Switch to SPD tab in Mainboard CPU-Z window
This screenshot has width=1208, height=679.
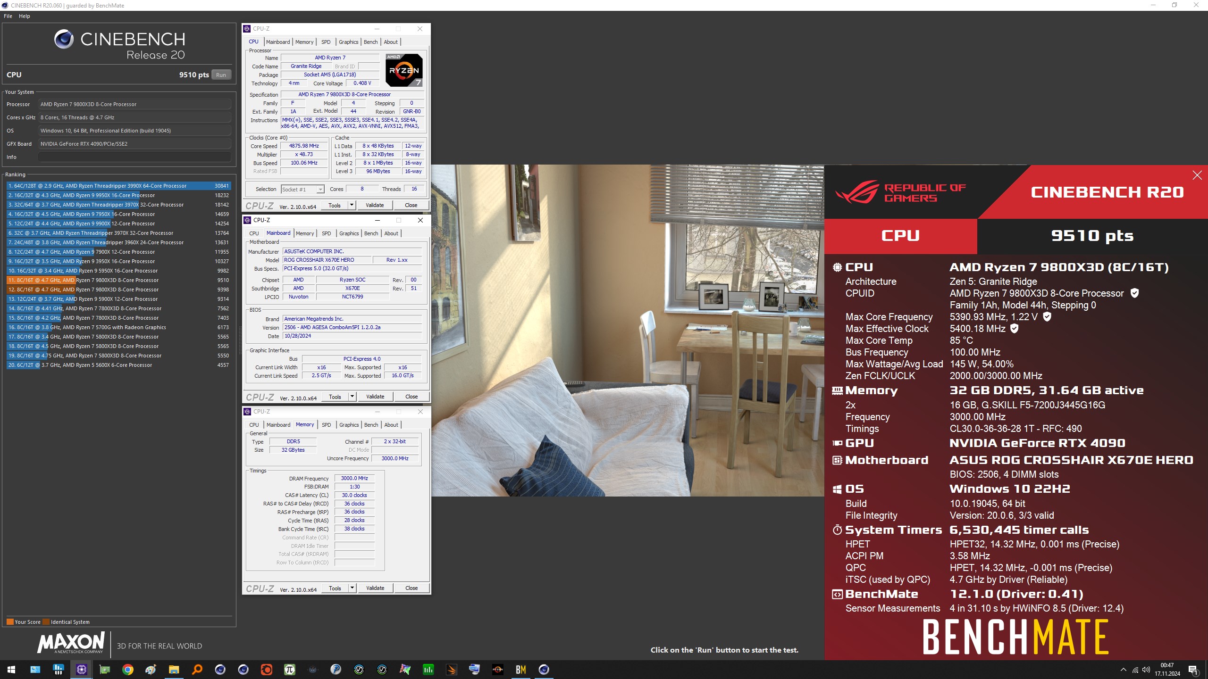(x=327, y=233)
